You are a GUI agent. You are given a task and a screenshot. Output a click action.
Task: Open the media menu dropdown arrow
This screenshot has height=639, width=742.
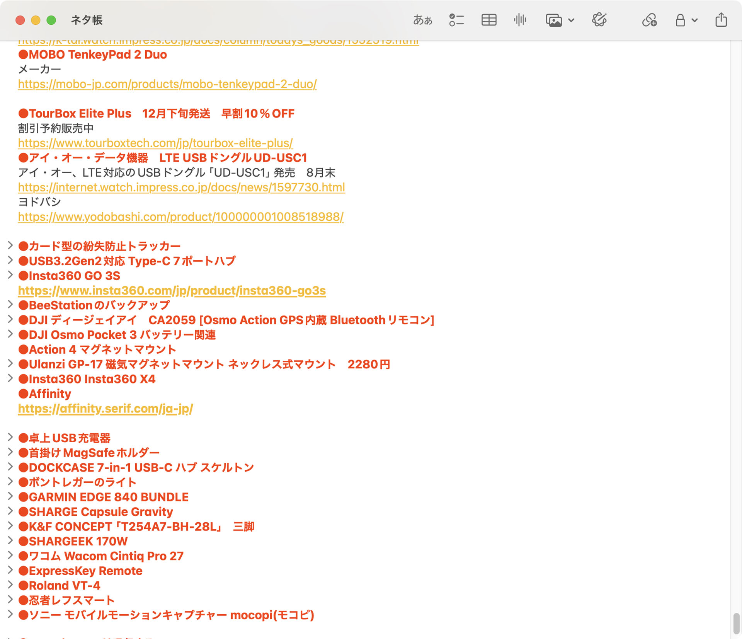point(571,20)
